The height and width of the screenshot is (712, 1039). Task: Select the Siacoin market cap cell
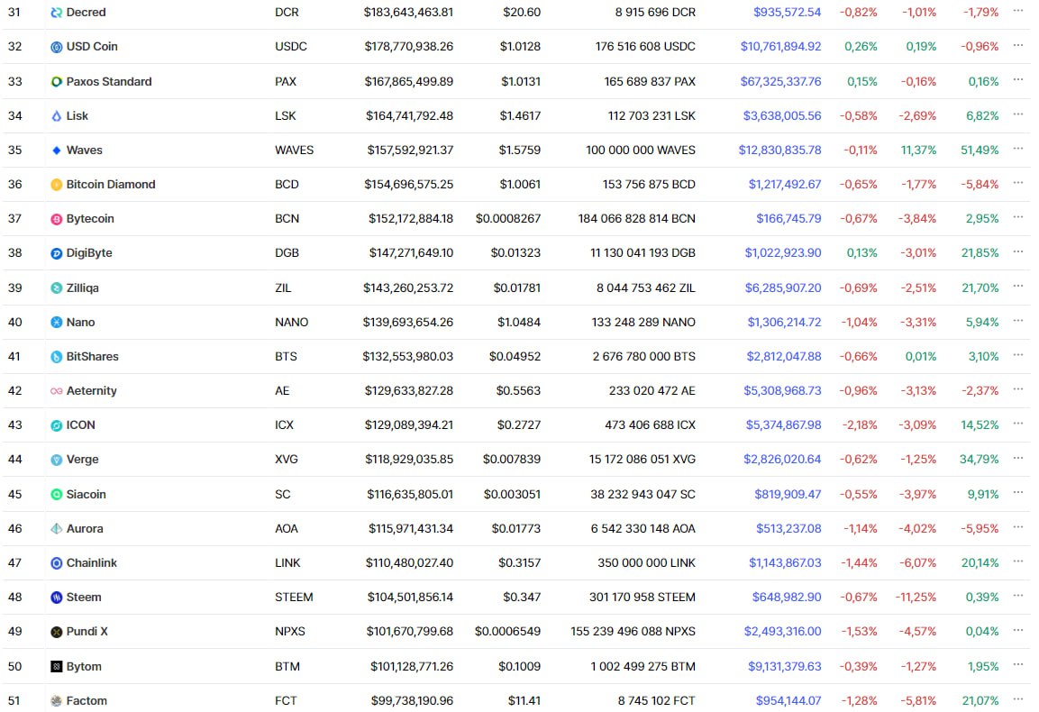(409, 494)
